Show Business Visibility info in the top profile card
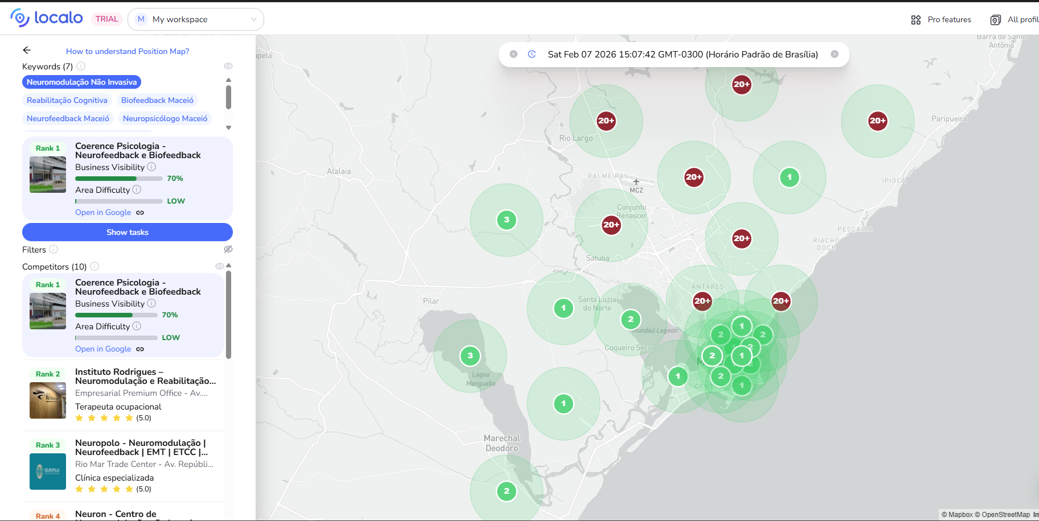1039x521 pixels. click(151, 167)
